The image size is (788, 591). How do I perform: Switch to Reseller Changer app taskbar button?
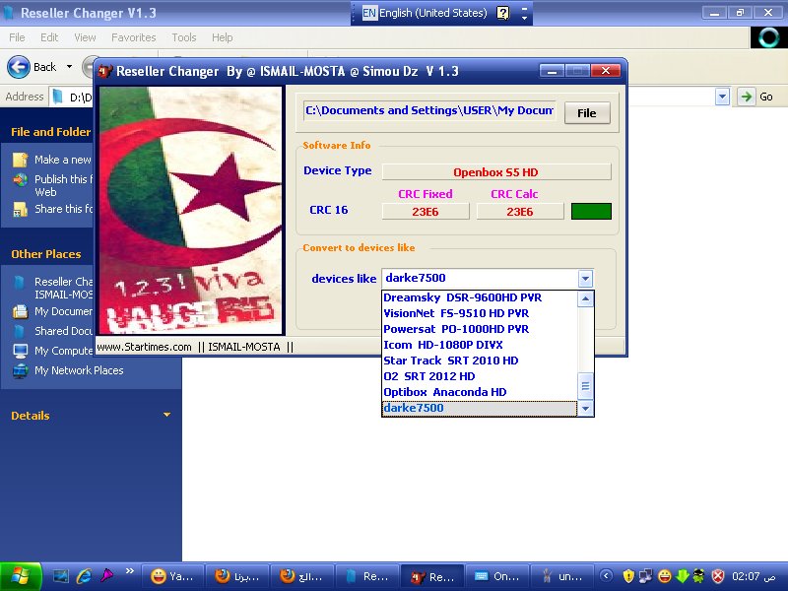[x=431, y=576]
